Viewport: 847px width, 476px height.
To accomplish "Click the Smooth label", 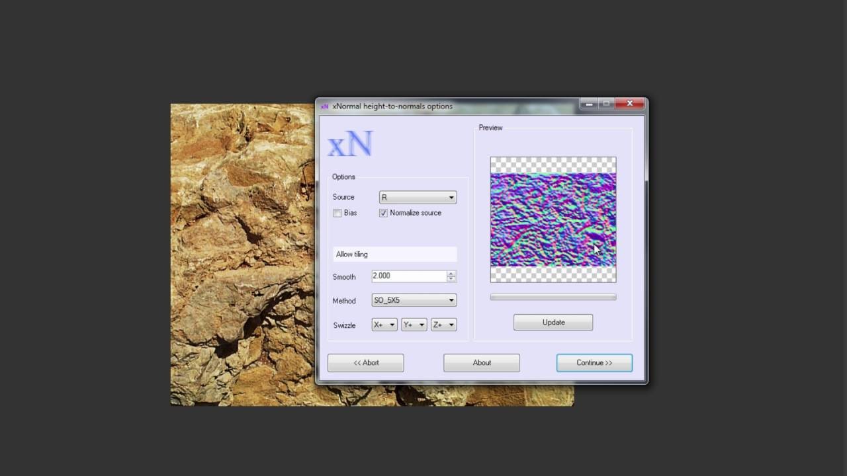I will (x=344, y=277).
